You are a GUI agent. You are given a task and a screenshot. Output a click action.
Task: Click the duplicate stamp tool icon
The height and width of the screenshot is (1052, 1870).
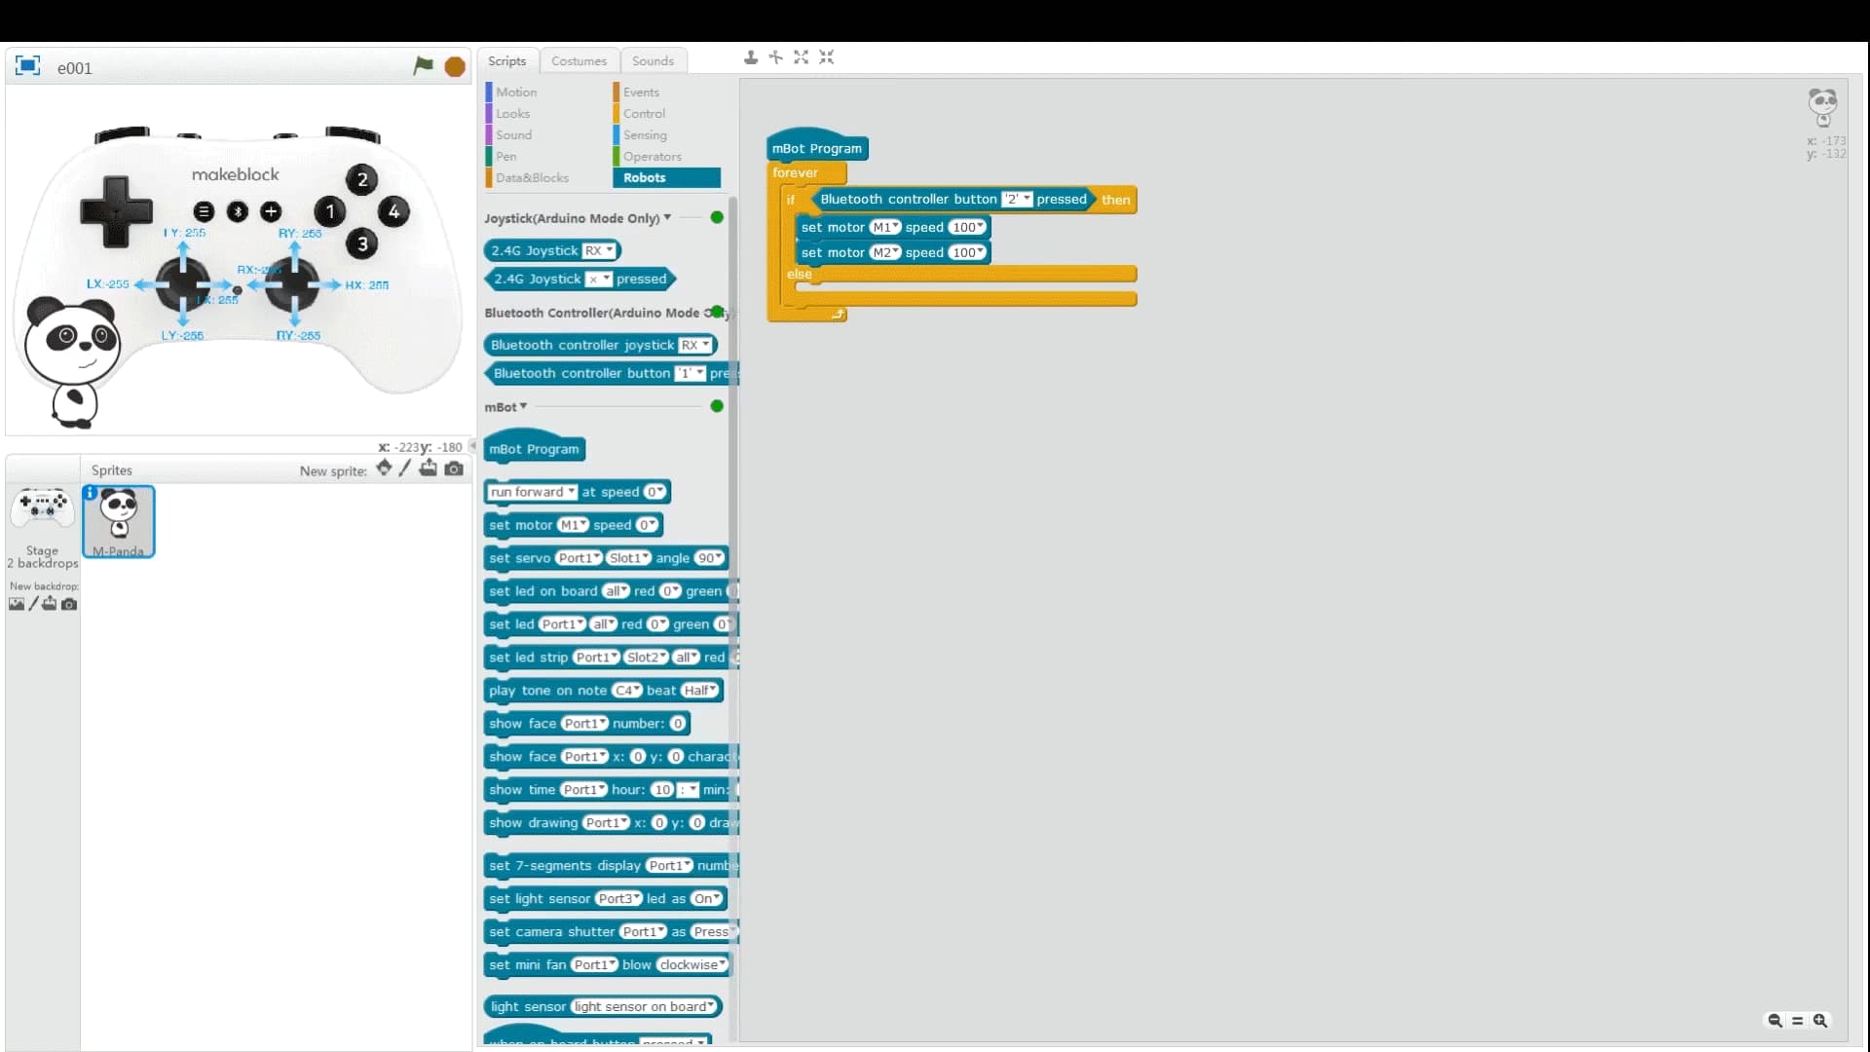point(751,58)
